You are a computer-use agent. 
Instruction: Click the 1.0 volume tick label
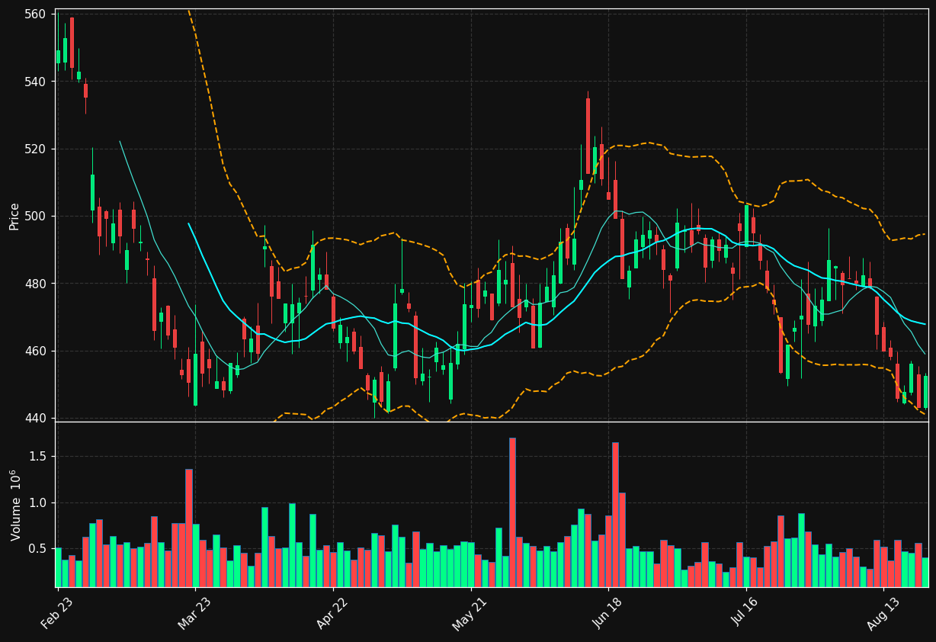(x=38, y=503)
